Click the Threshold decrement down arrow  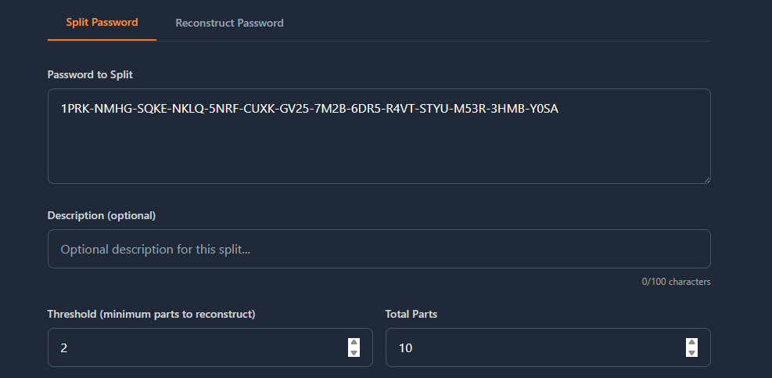(354, 352)
